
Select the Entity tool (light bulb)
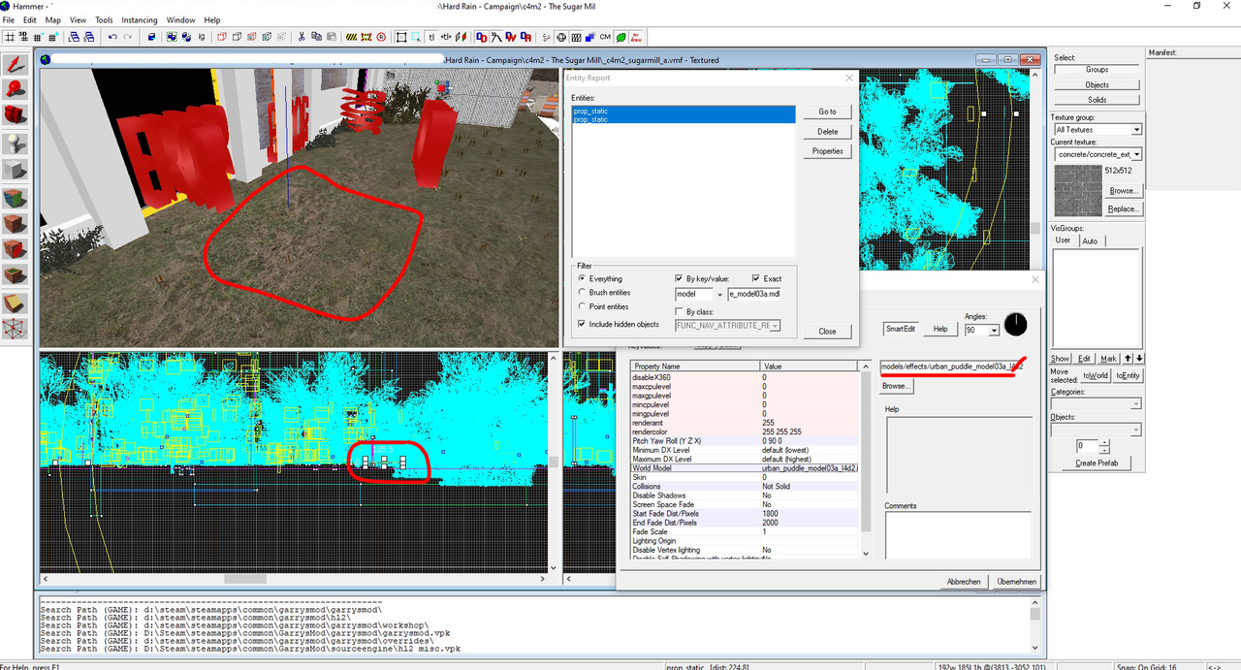click(x=16, y=142)
